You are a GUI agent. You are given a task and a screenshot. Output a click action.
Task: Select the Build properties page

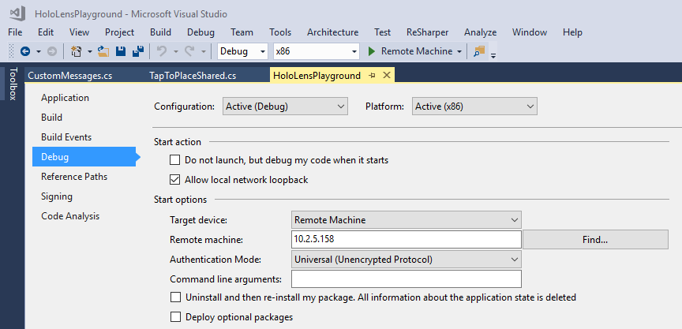52,118
